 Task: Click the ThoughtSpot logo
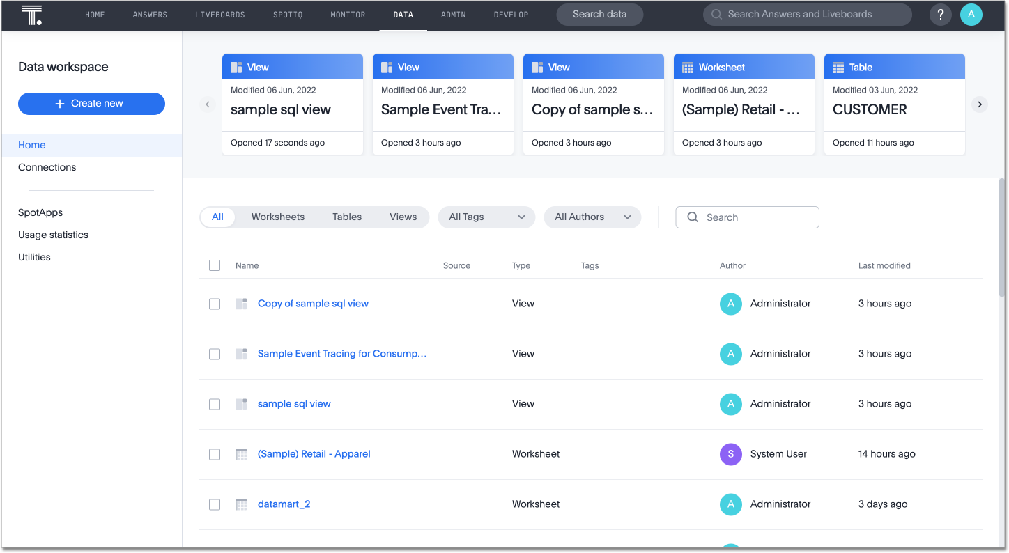click(31, 15)
